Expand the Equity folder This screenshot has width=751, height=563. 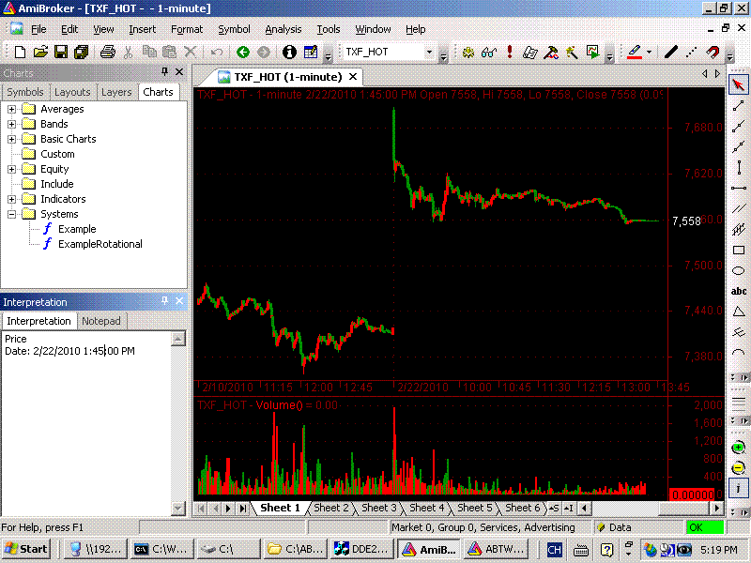[11, 169]
